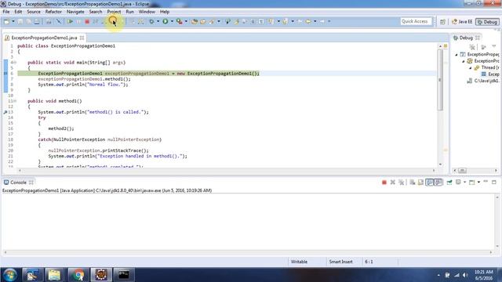Viewport: 502px width, 282px height.
Task: Click breakpoint marker on line 13
Action: pos(5,112)
